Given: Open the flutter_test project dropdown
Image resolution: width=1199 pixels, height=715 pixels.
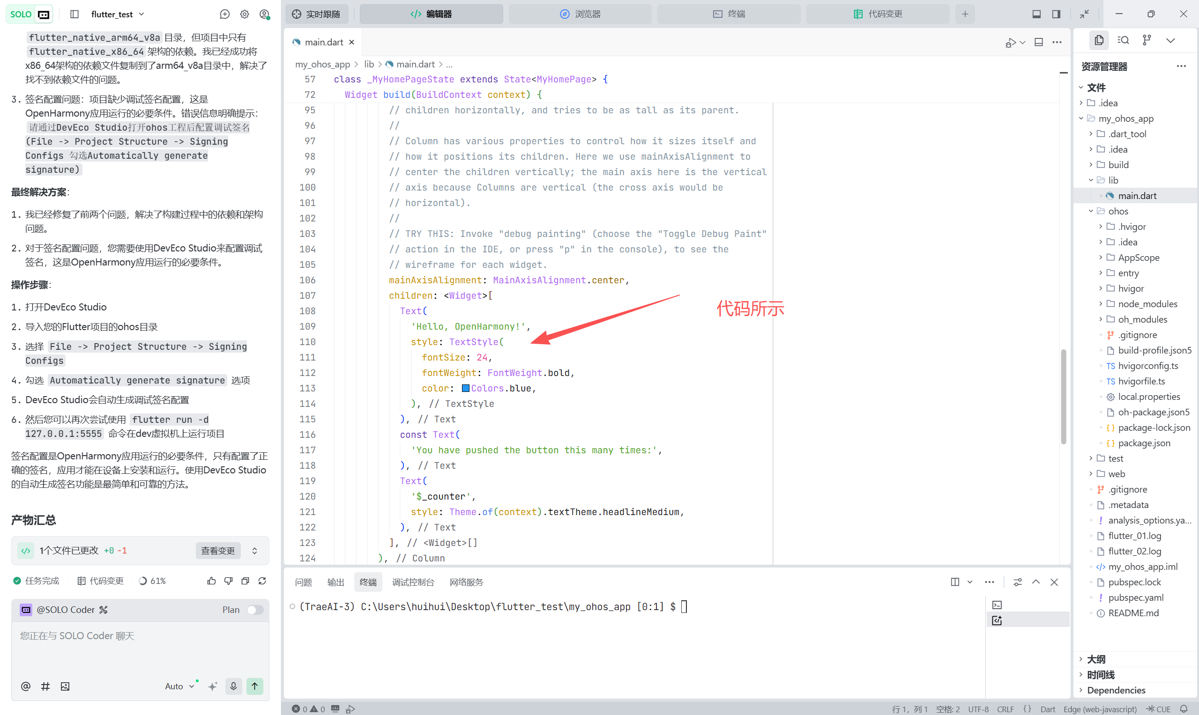Looking at the screenshot, I should coord(117,15).
